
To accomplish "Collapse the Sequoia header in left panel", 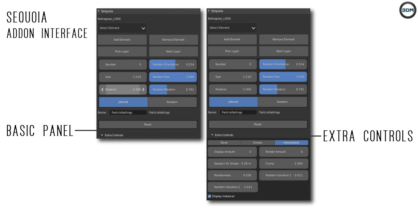I will [x=99, y=11].
